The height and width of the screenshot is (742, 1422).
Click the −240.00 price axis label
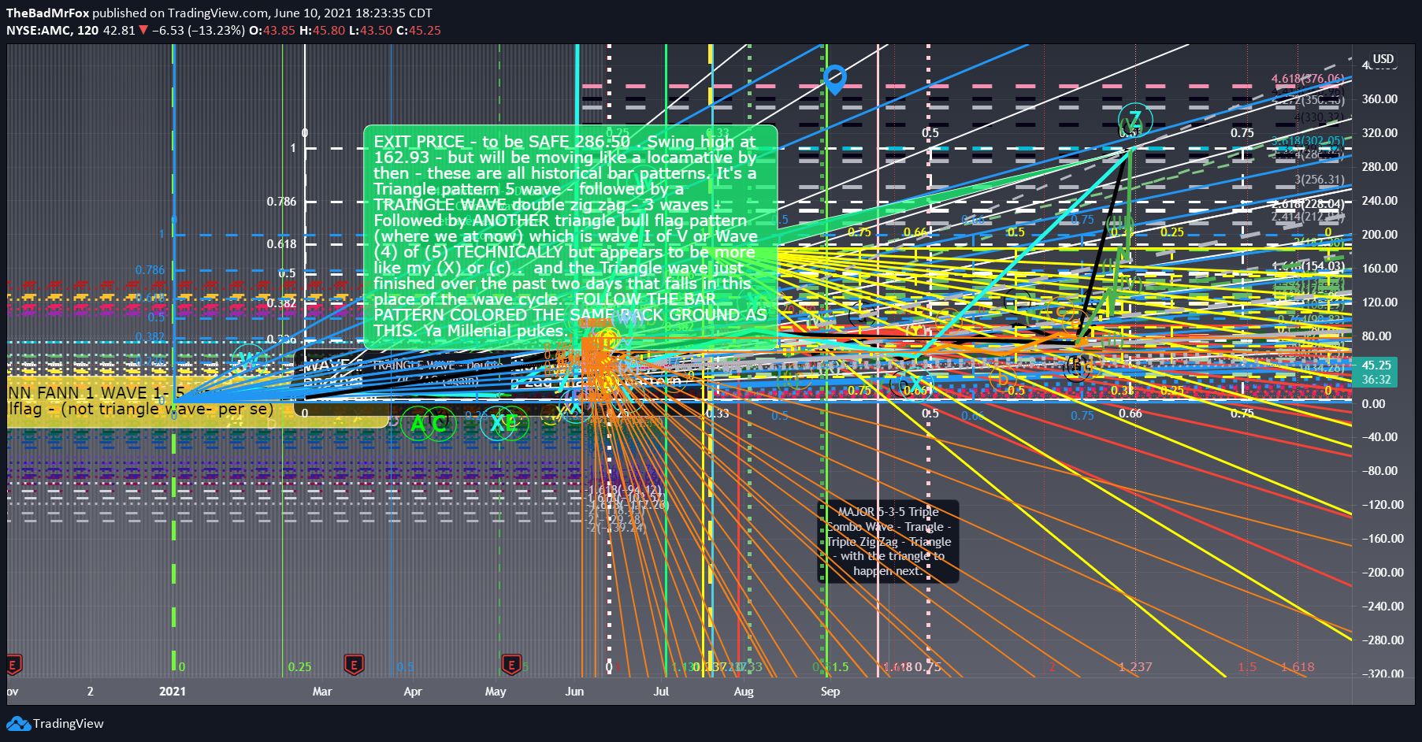pos(1383,606)
